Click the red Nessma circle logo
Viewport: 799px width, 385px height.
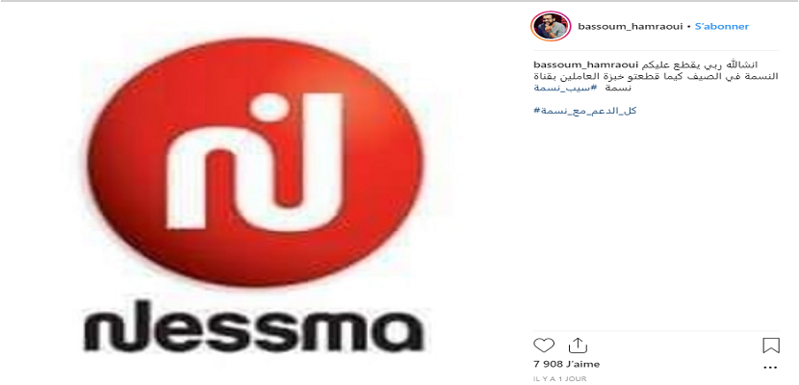click(x=255, y=162)
